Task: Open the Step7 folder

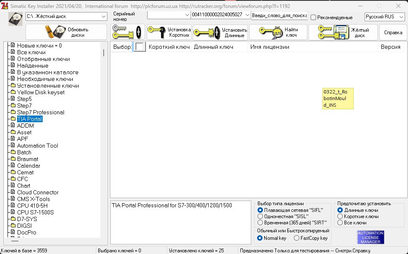Action: [x=24, y=106]
